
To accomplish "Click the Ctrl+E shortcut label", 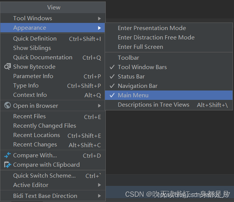I will 93,117.
